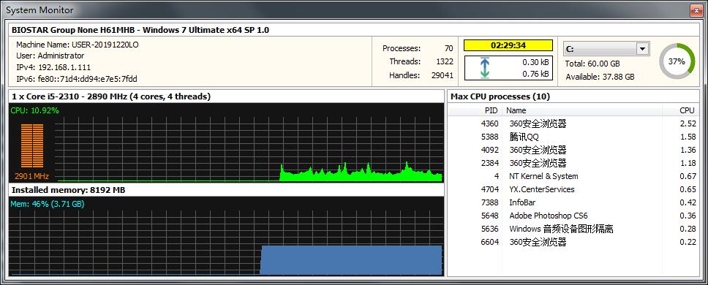708x285 pixels.
Task: Click the network upload/download arrows icon
Action: (x=484, y=69)
